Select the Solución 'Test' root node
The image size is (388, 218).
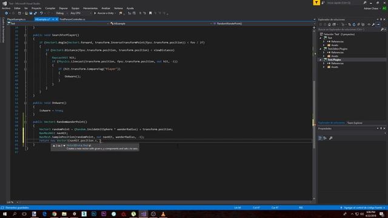[x=337, y=35]
